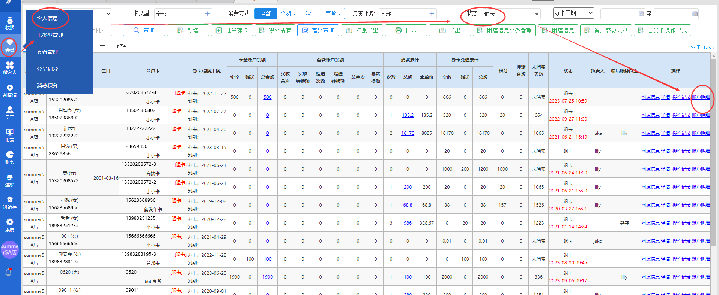The image size is (719, 295).
Task: Open 高级查询 advanced search
Action: point(318,30)
